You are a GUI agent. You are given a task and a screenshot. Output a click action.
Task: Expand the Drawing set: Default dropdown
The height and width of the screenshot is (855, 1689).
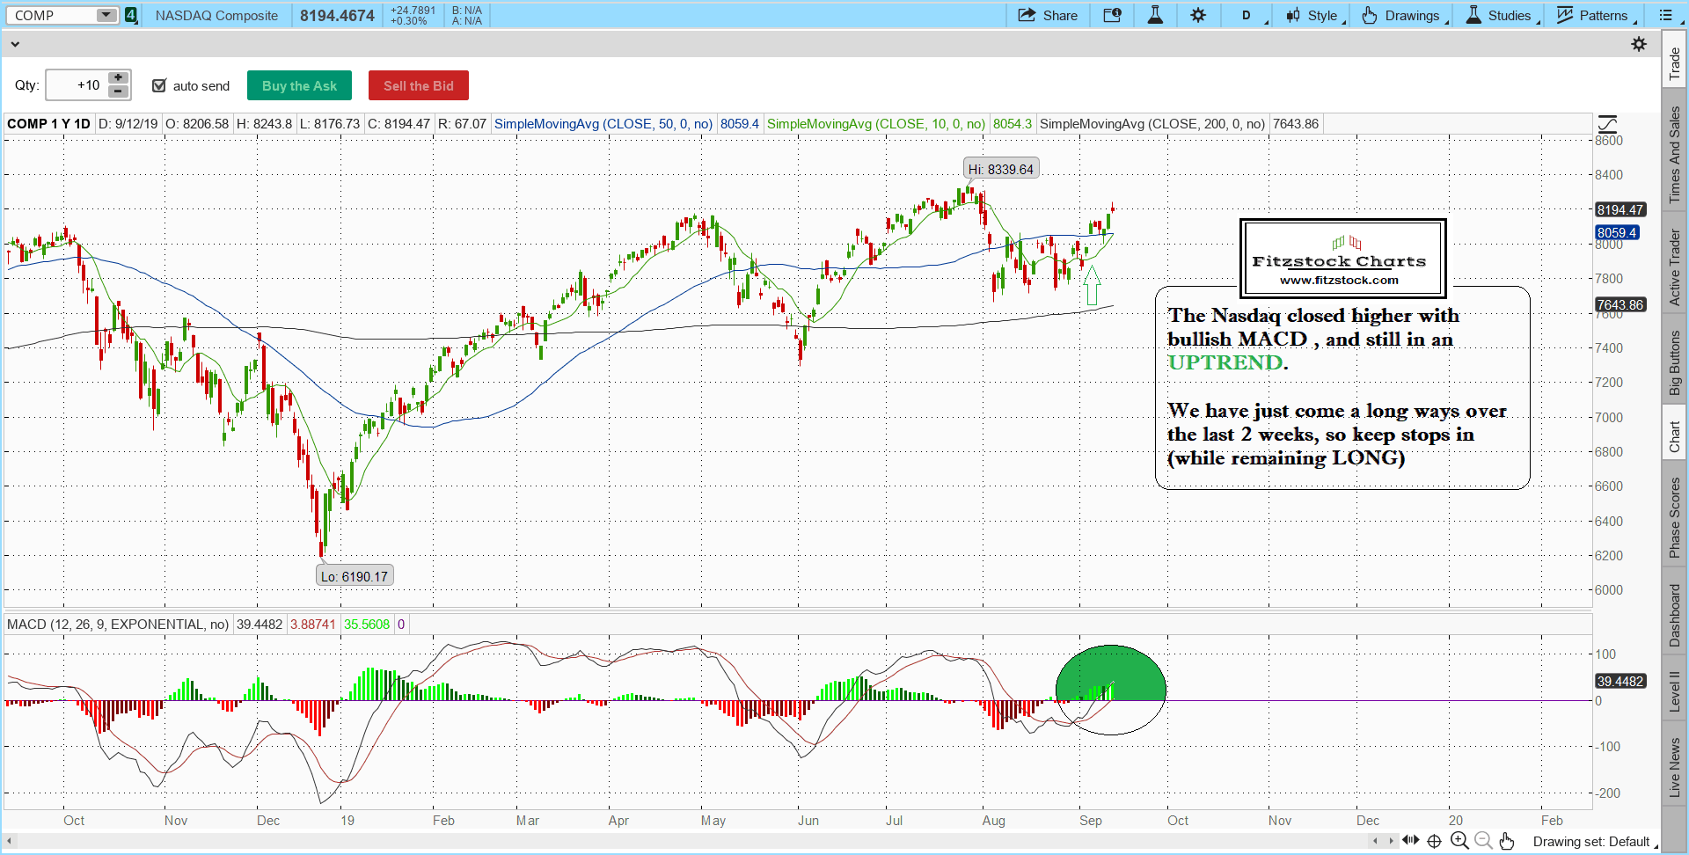point(1594,842)
